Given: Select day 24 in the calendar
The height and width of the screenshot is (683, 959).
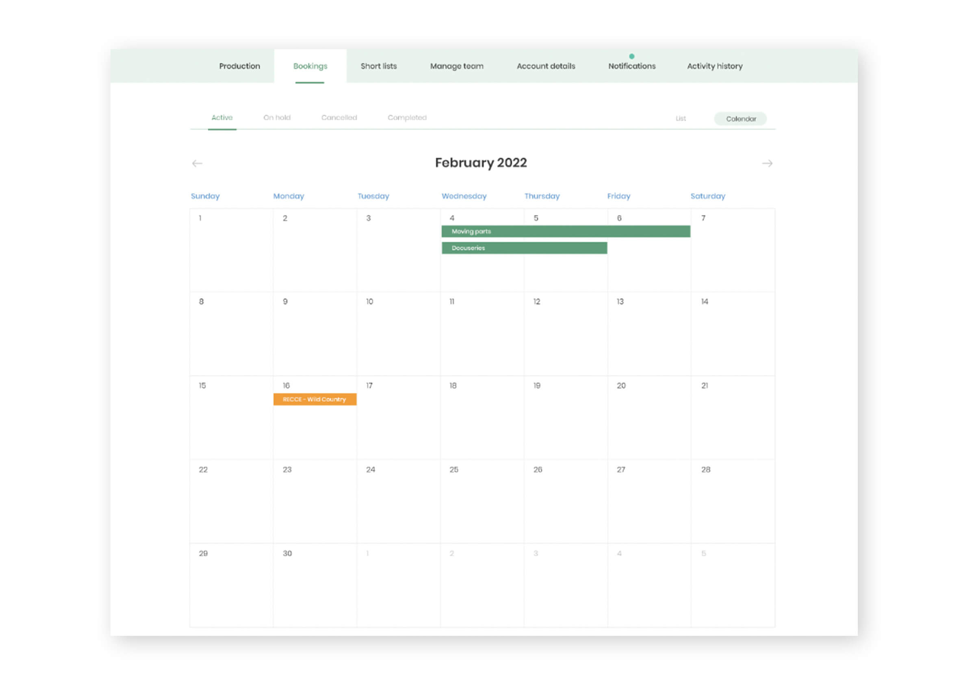Looking at the screenshot, I should [x=398, y=501].
